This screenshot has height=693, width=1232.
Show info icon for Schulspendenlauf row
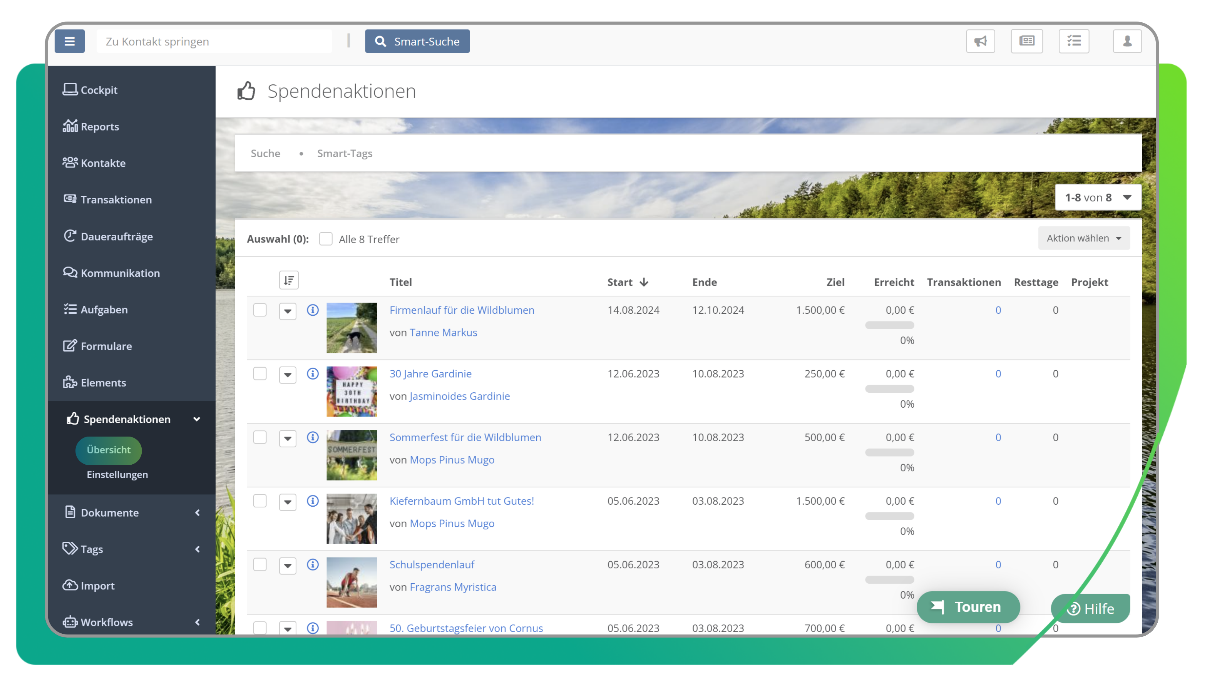313,564
